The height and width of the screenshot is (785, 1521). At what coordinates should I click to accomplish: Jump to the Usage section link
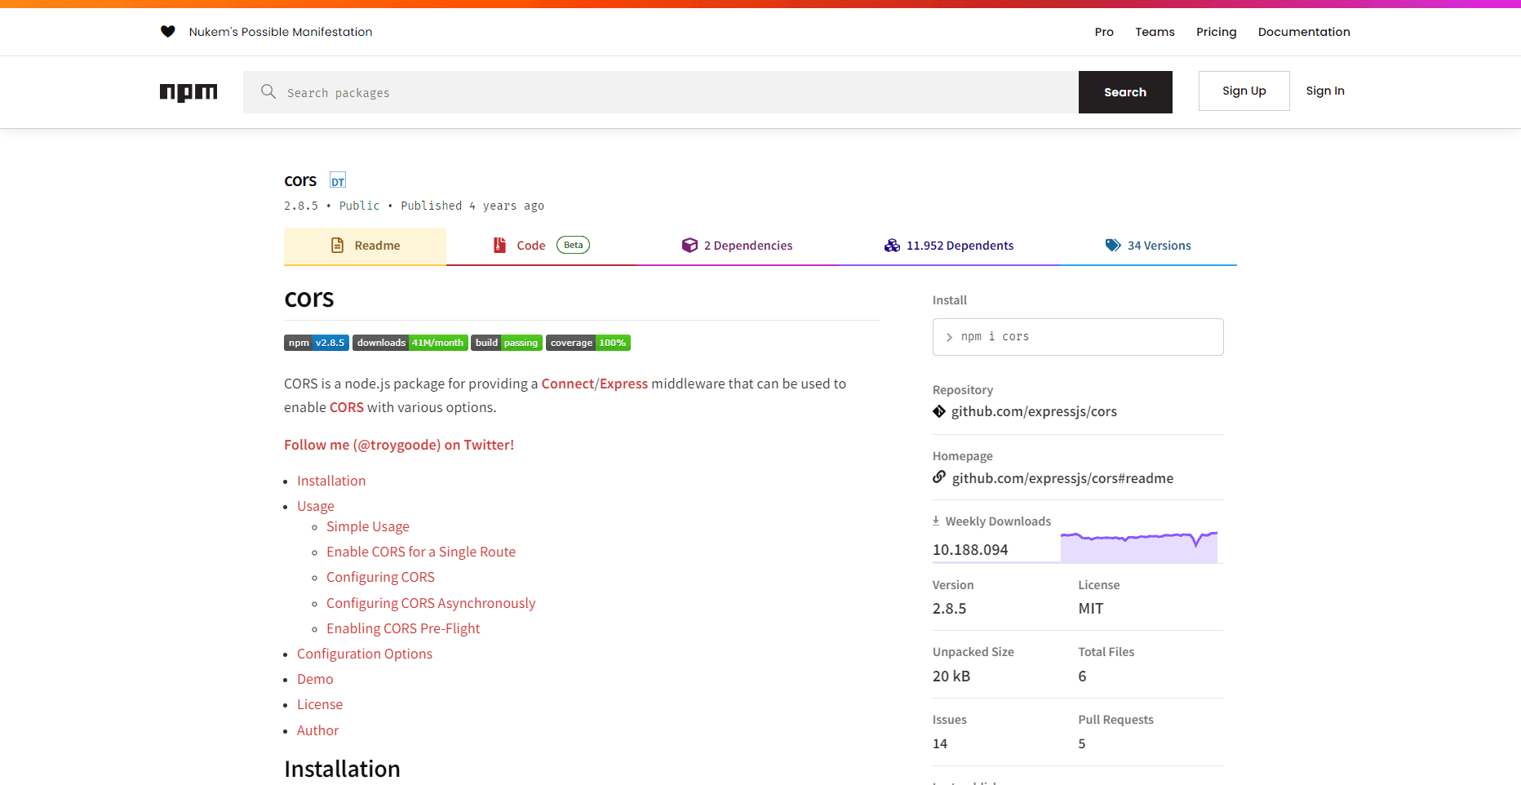316,506
